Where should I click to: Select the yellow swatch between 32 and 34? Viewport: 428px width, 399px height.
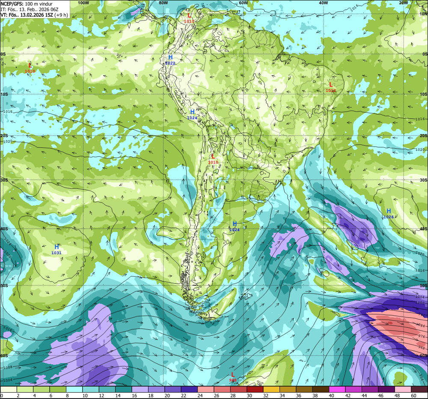271,390
